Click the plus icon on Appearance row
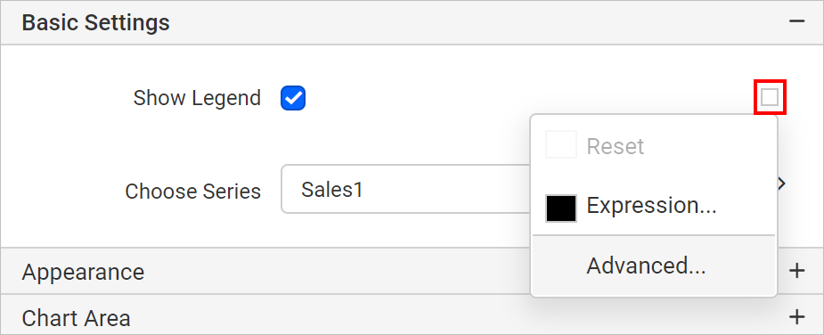824x335 pixels. coord(796,271)
